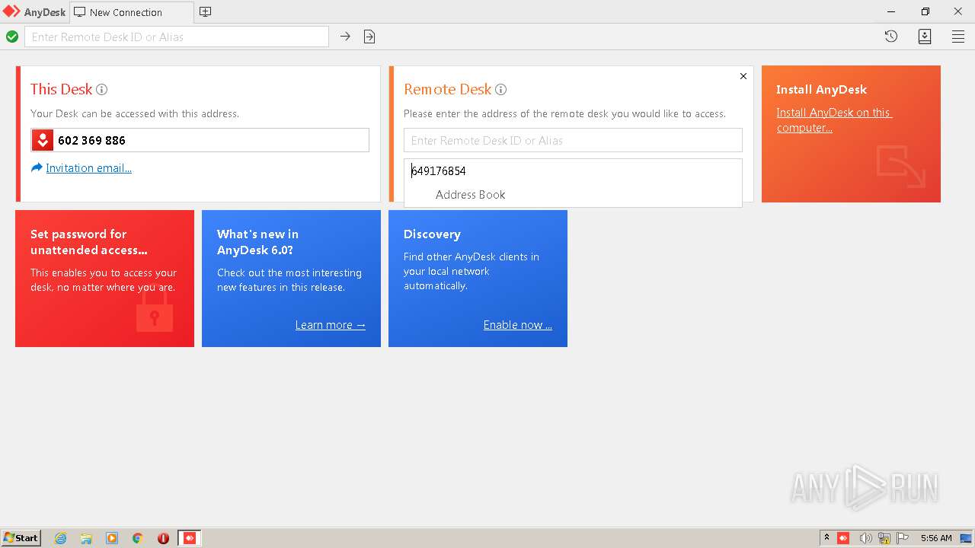
Task: Click the Invitation email link
Action: tap(88, 168)
